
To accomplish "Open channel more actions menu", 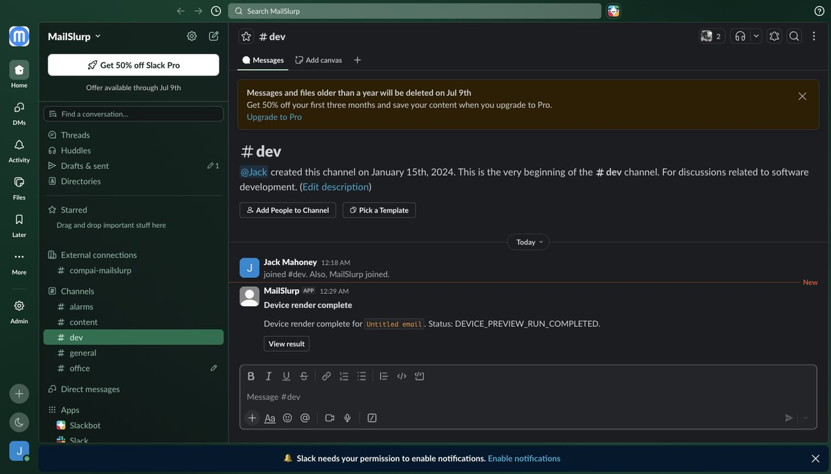I will coord(812,36).
